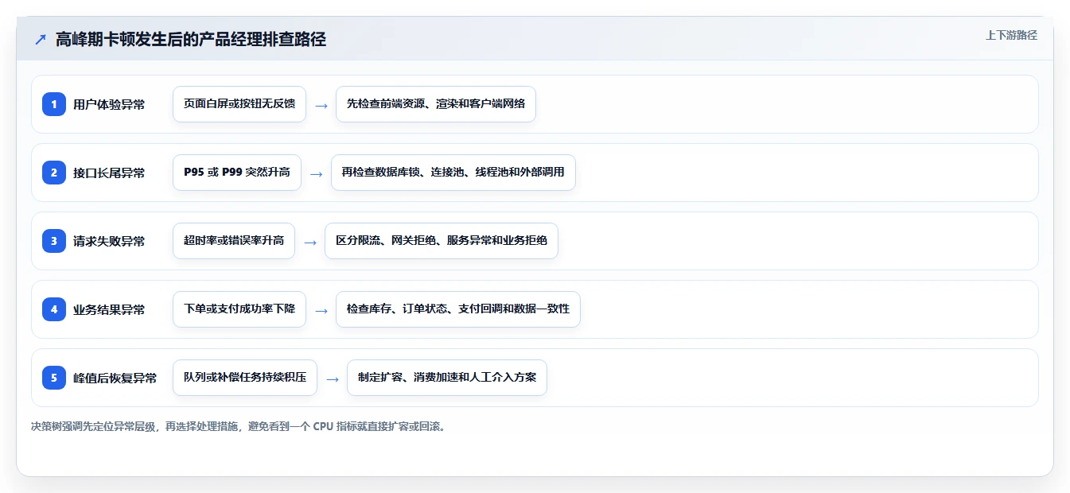The width and height of the screenshot is (1070, 493).
Task: Click the arrow after 超时率或错误率升高
Action: click(x=310, y=242)
